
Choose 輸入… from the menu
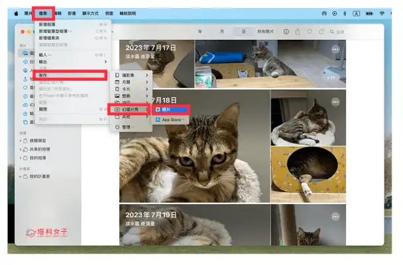pos(72,55)
